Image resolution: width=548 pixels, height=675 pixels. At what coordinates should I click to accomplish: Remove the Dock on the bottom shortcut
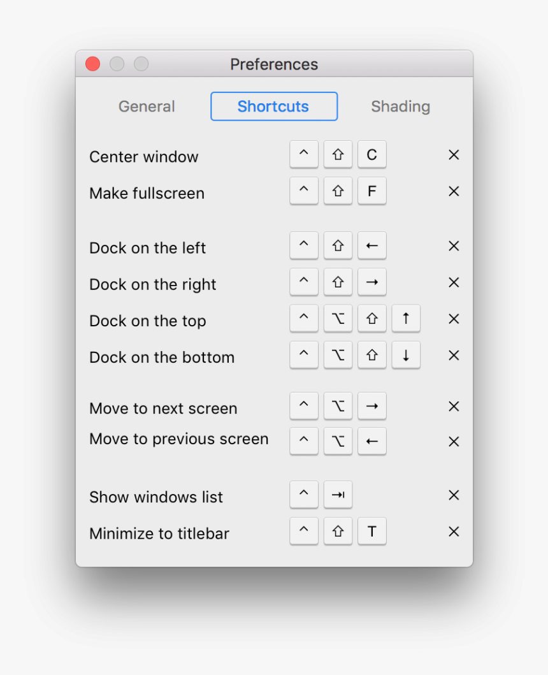pos(454,355)
